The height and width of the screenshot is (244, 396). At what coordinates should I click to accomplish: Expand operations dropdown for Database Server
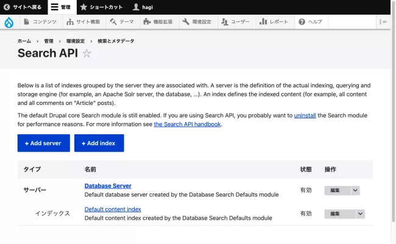click(355, 190)
